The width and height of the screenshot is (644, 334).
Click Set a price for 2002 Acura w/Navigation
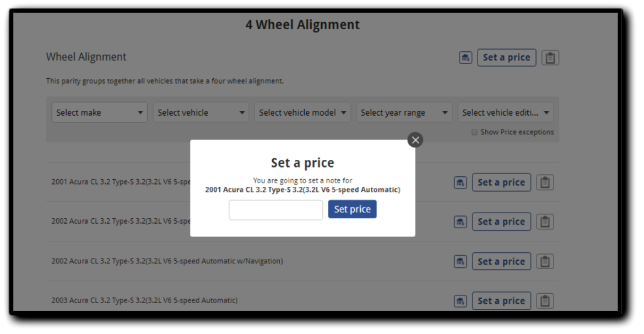(501, 261)
